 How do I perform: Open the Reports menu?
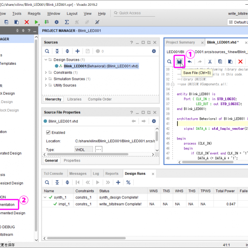[34, 14]
